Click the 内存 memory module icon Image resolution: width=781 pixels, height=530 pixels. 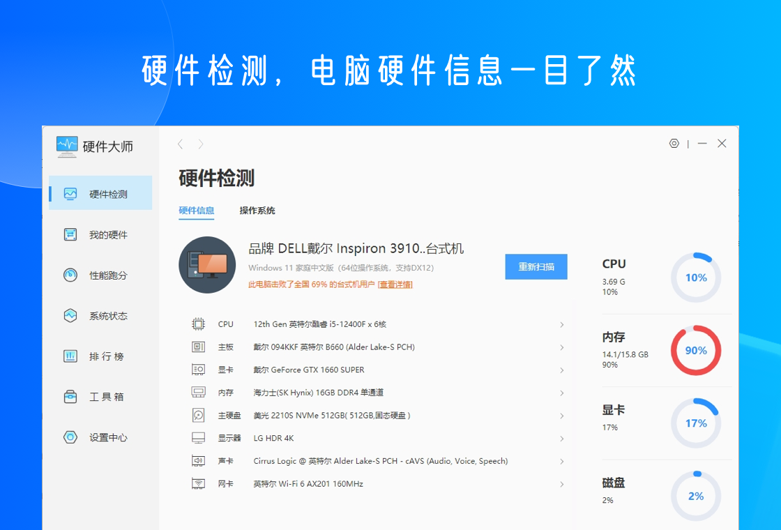coord(198,393)
